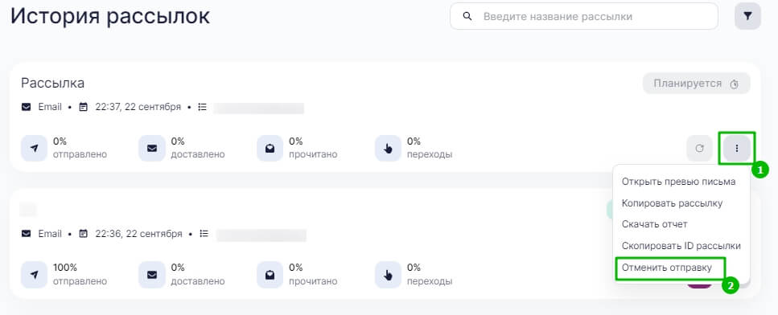Open the filter icon button

(x=747, y=16)
